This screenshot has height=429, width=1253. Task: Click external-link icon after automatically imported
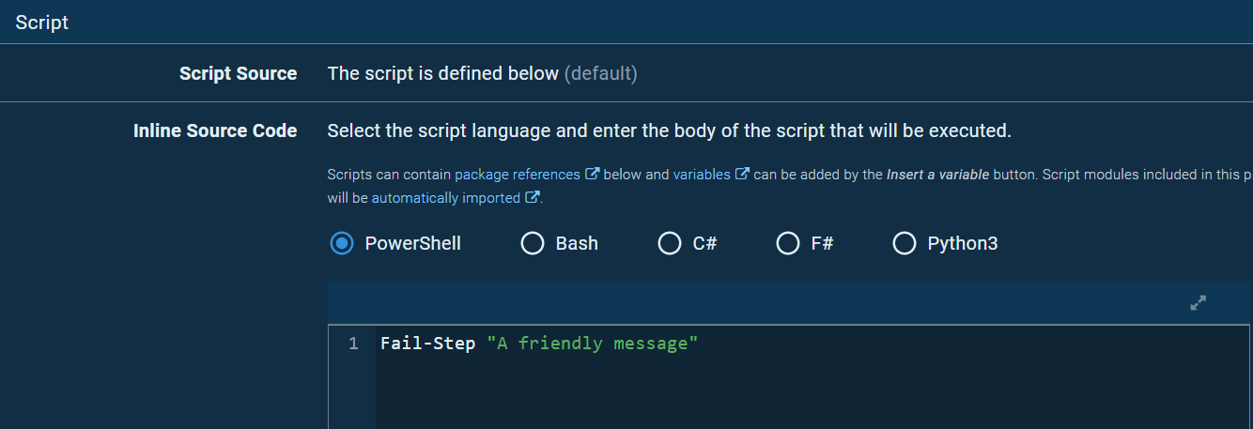533,198
